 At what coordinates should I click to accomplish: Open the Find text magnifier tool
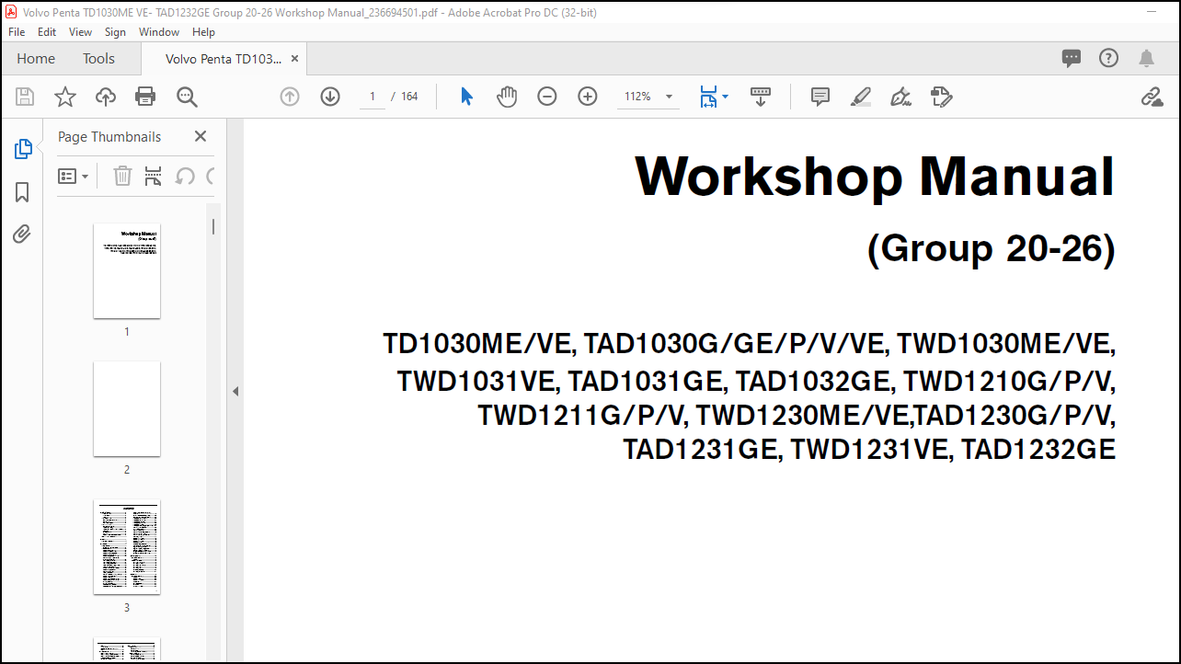click(187, 97)
